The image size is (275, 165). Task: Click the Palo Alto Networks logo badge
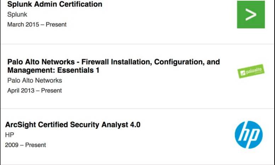(251, 71)
